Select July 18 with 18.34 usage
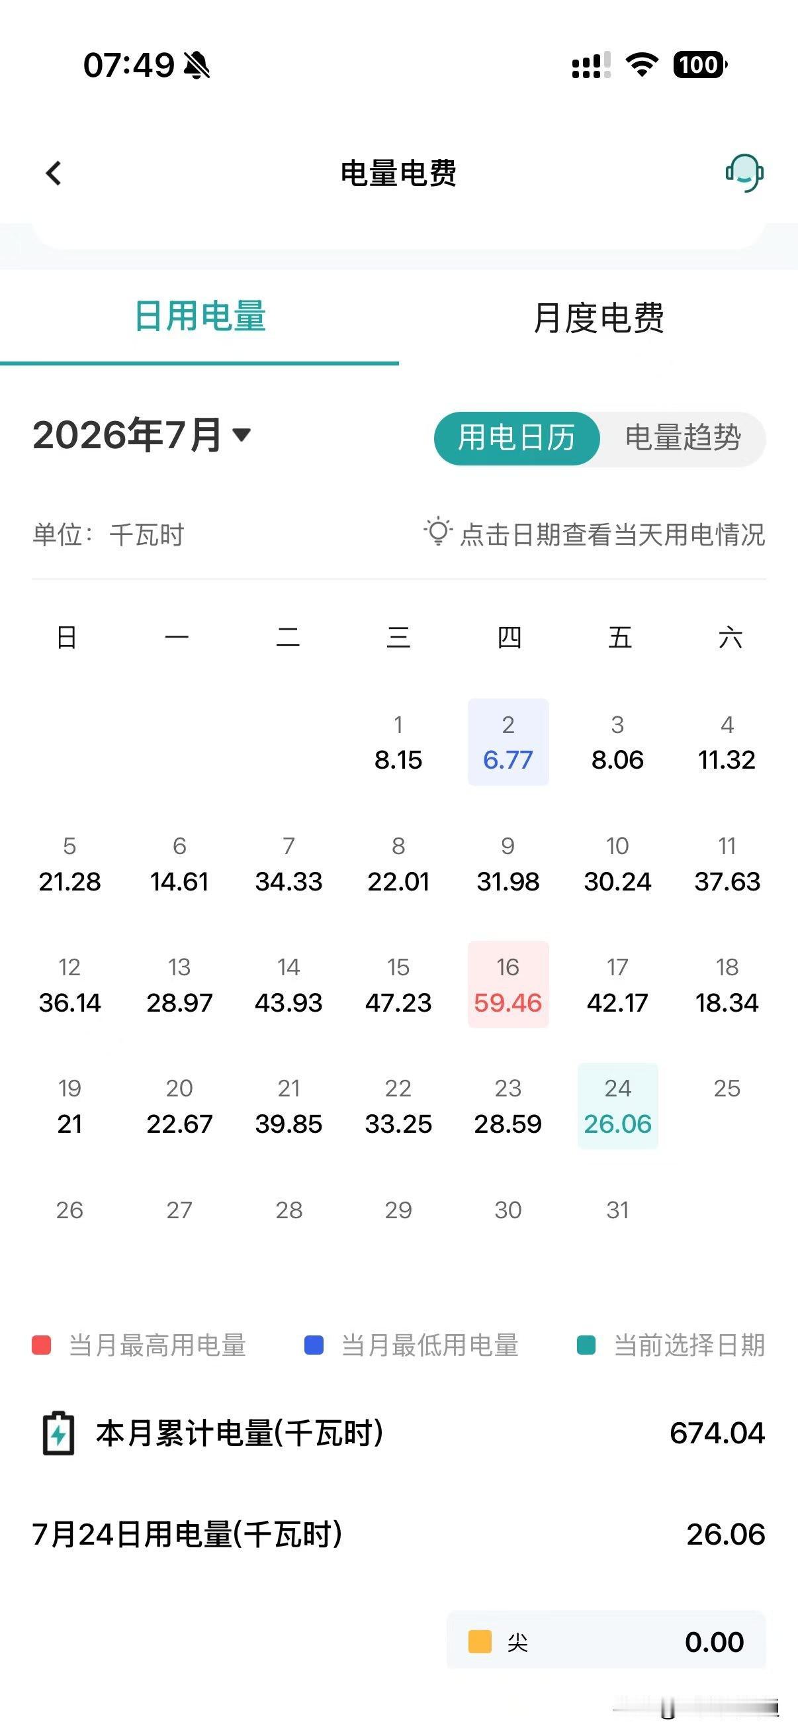The height and width of the screenshot is (1736, 798). [727, 985]
